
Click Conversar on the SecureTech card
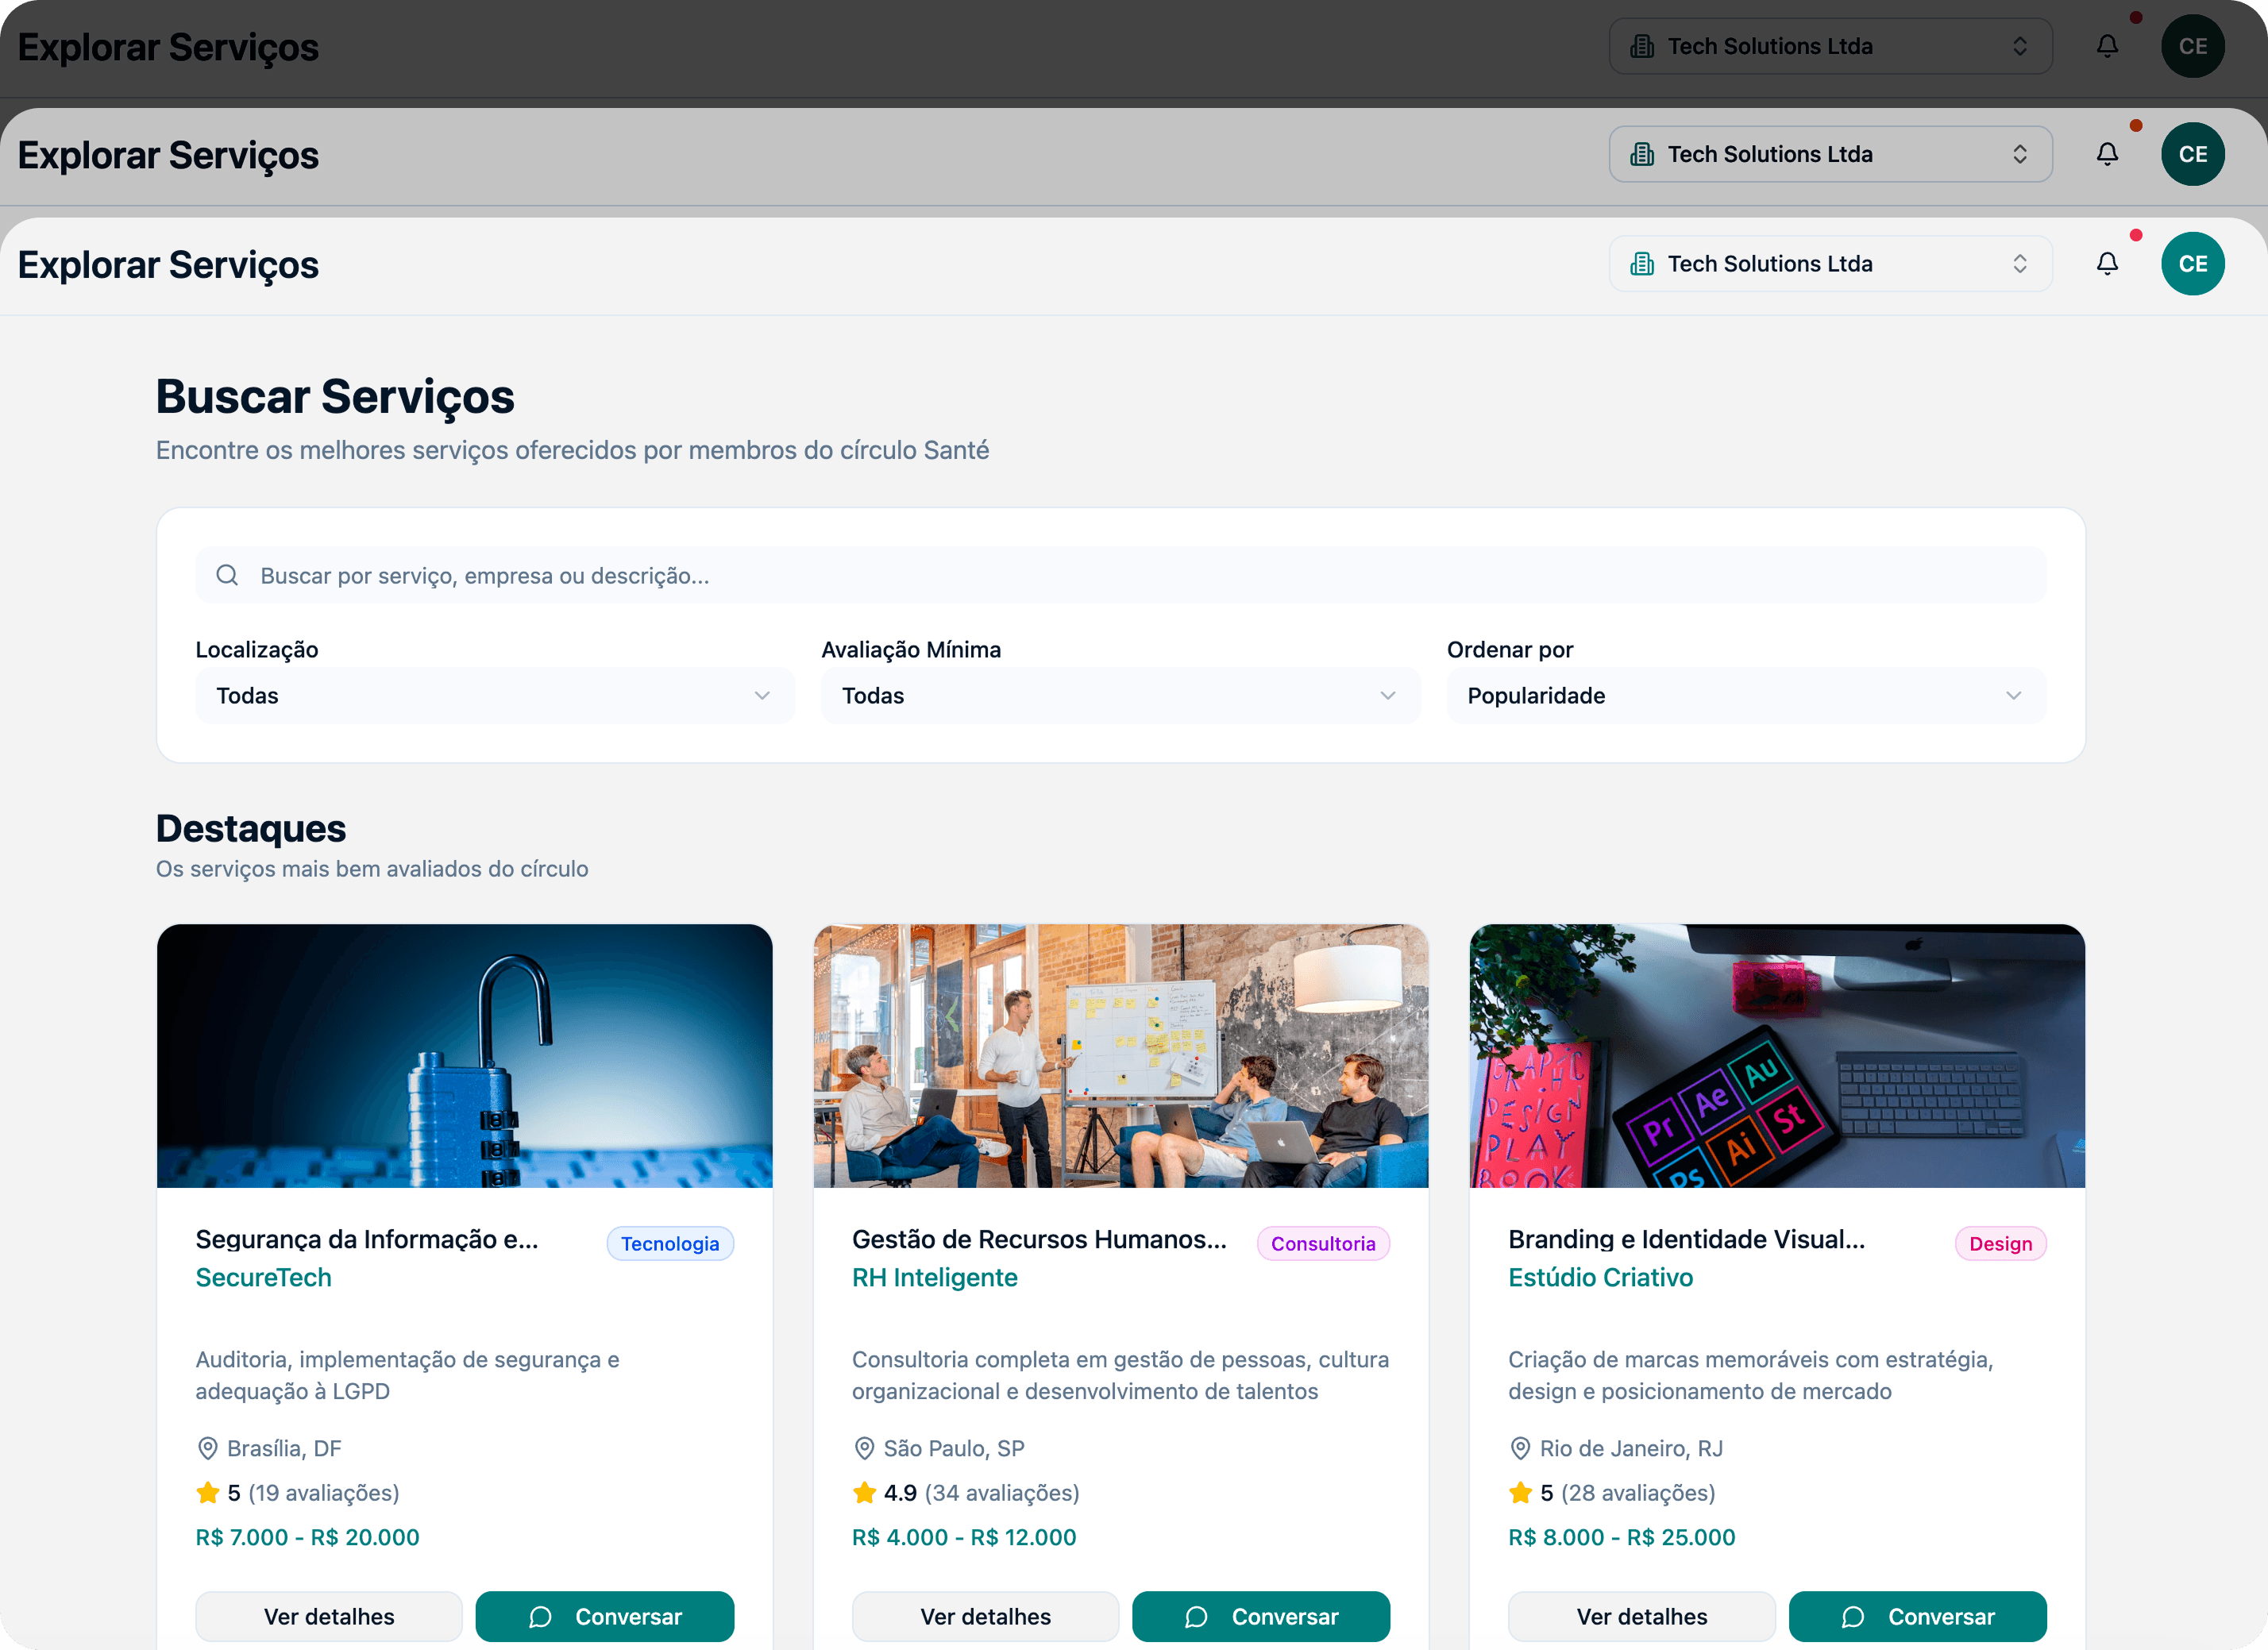click(604, 1616)
